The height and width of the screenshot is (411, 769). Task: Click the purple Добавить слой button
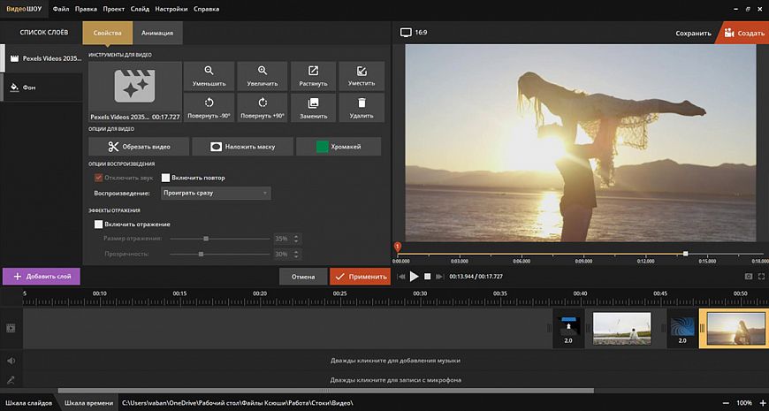point(42,276)
